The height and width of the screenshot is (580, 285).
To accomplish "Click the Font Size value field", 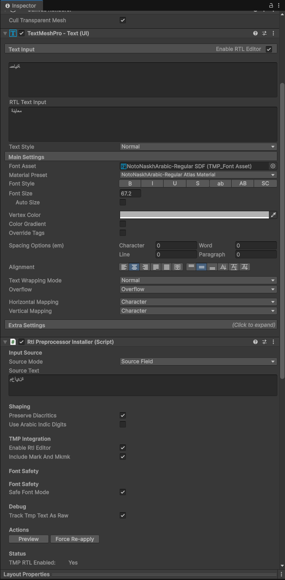I will pyautogui.click(x=130, y=193).
